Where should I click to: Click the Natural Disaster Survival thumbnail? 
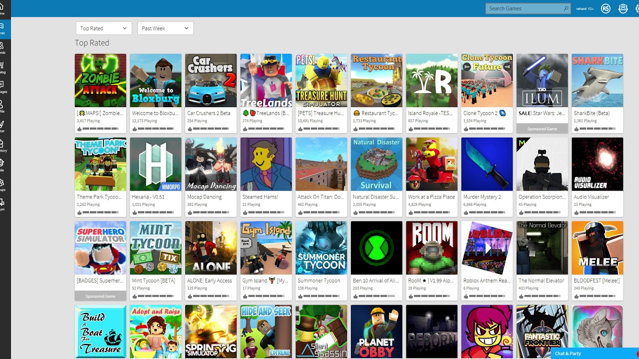click(x=376, y=164)
